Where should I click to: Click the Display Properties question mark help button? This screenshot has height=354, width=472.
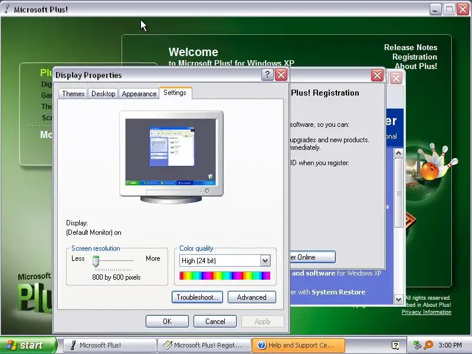[x=267, y=75]
